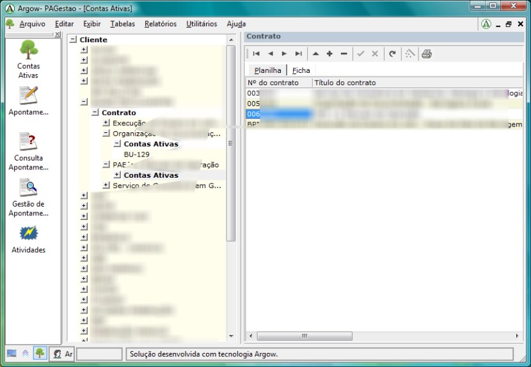The height and width of the screenshot is (367, 531).
Task: Print the contract list
Action: pos(427,54)
